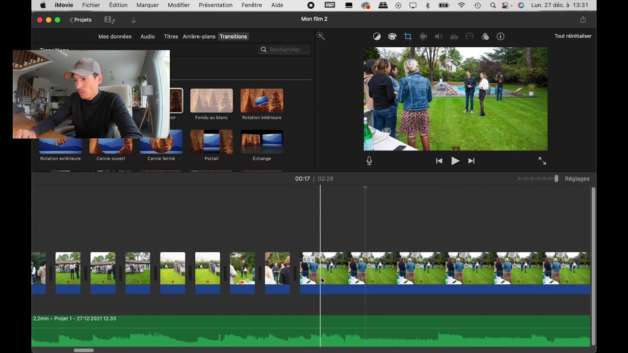Click the horizontal timeline scrollbar
The height and width of the screenshot is (353, 628).
click(84, 350)
